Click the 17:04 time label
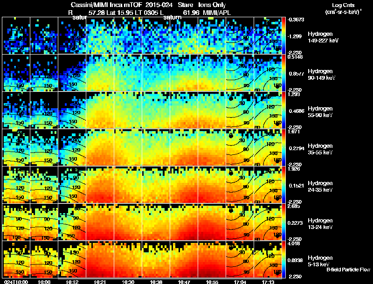 [x=240, y=282]
